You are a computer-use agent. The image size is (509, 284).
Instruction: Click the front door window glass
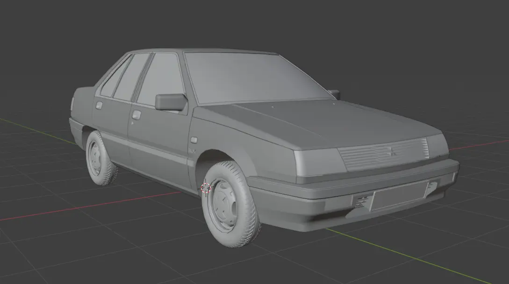(161, 79)
